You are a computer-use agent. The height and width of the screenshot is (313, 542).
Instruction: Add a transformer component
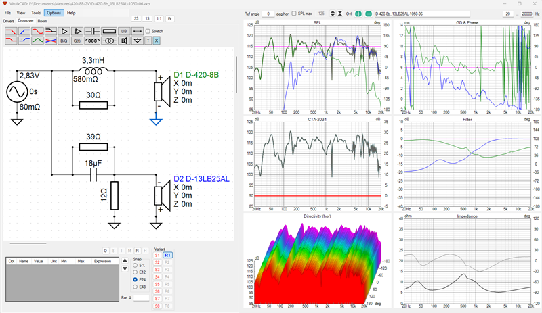click(x=109, y=41)
